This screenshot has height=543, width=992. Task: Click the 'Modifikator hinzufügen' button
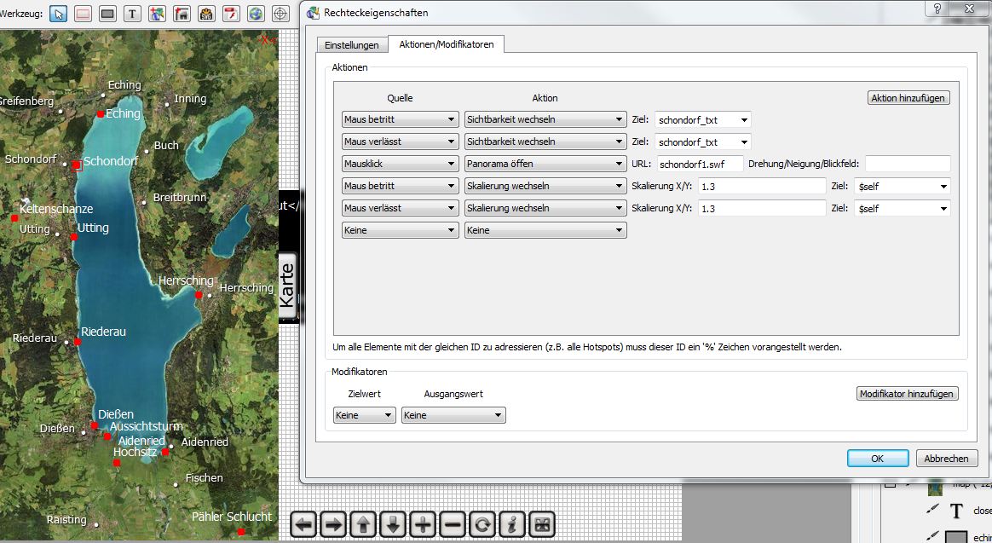click(x=908, y=394)
